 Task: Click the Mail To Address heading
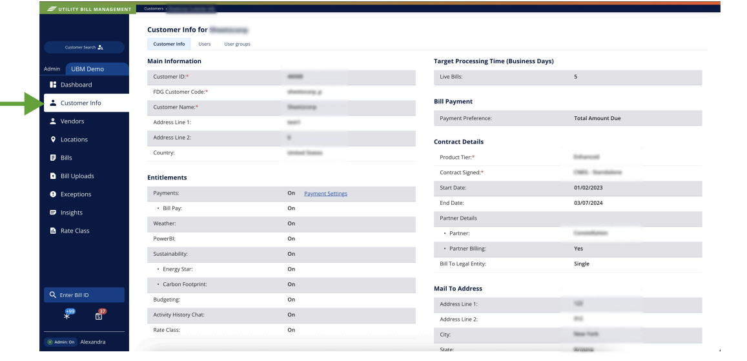pyautogui.click(x=458, y=289)
